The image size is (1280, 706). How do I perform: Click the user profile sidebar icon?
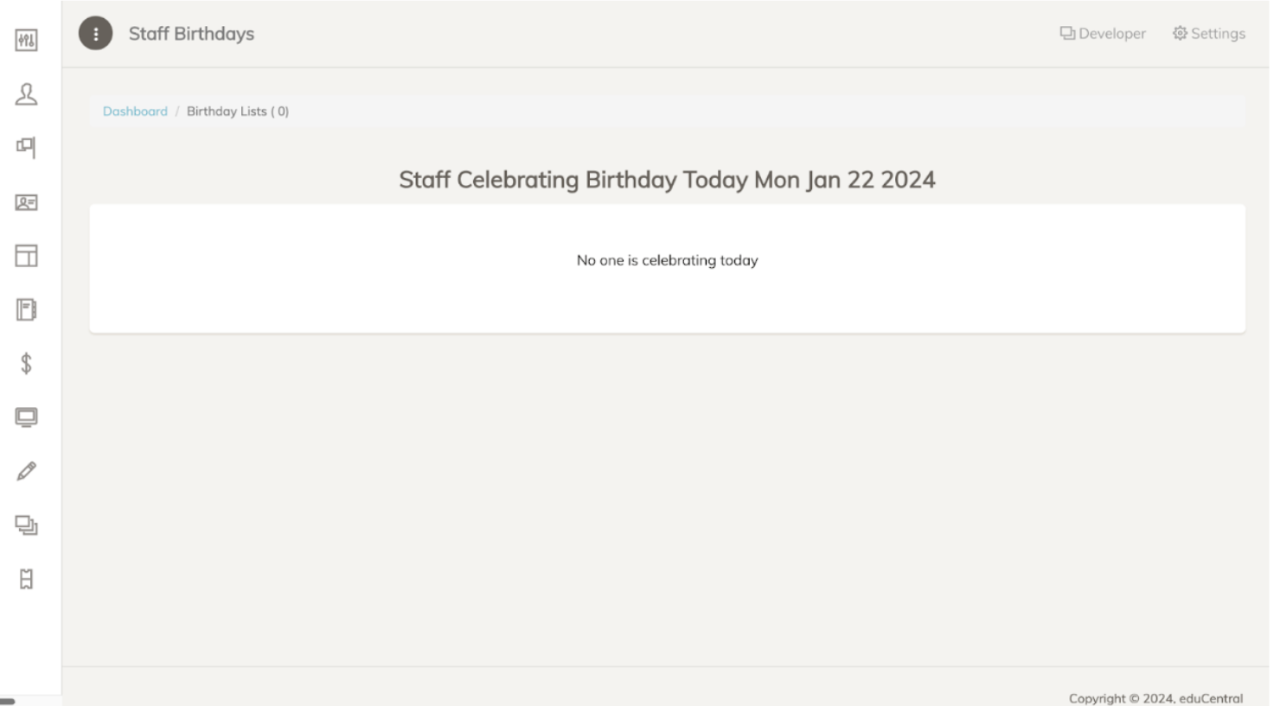point(26,94)
